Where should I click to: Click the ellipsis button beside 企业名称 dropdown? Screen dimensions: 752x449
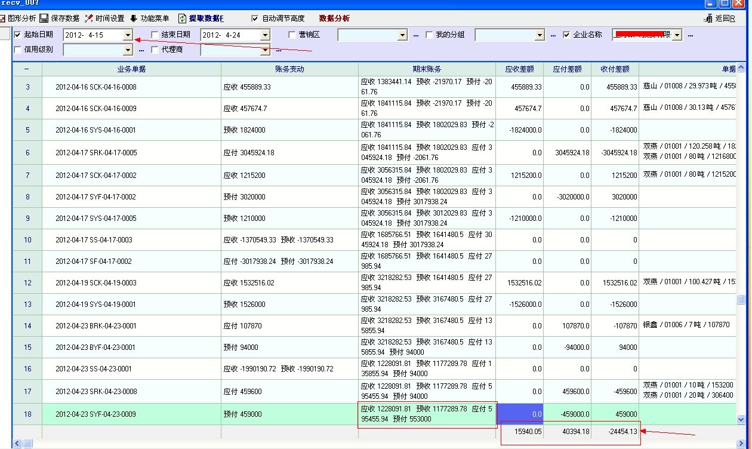pyautogui.click(x=691, y=35)
